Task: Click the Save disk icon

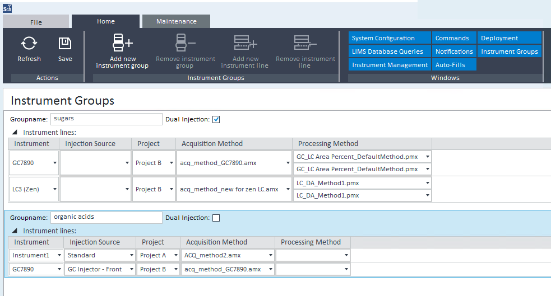Action: [65, 43]
